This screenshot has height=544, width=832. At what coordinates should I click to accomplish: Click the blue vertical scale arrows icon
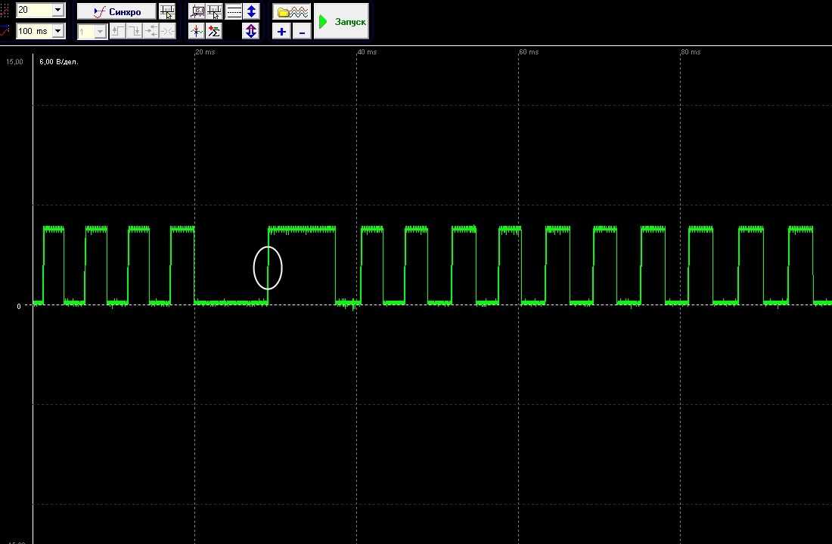[x=251, y=12]
